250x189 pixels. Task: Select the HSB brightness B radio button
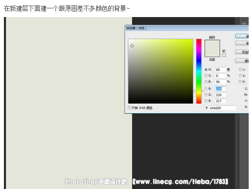coord(206,82)
